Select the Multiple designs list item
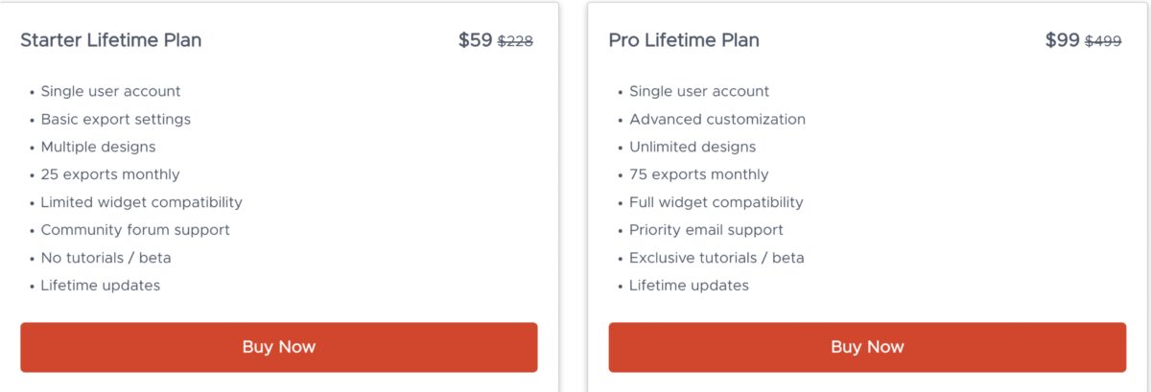This screenshot has width=1151, height=392. (x=98, y=147)
